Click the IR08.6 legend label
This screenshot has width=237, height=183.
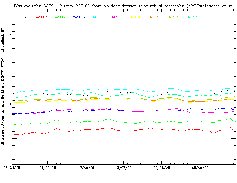coord(98,17)
